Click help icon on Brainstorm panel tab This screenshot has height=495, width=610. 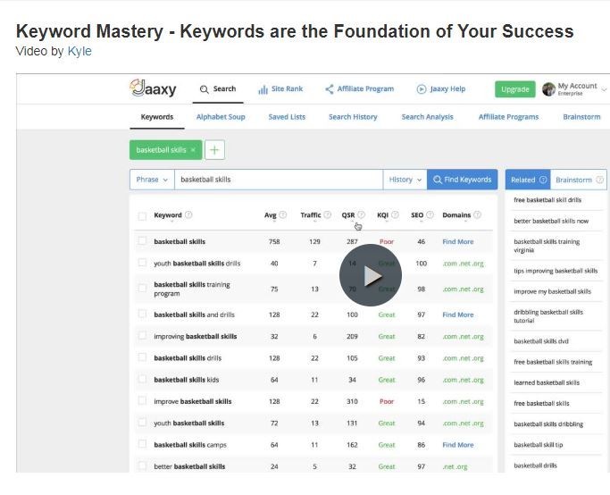pos(600,180)
